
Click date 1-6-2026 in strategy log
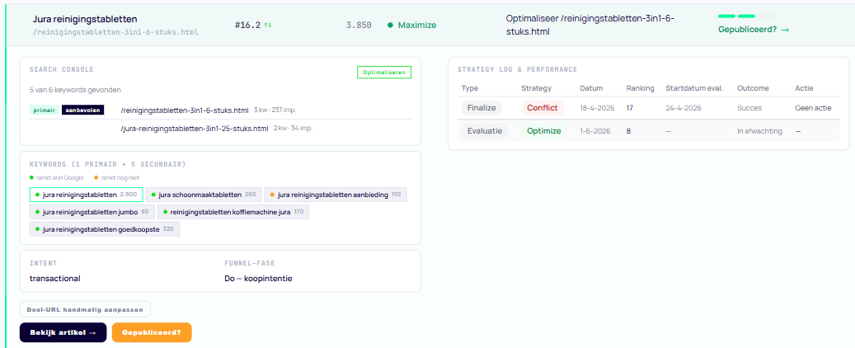[595, 131]
